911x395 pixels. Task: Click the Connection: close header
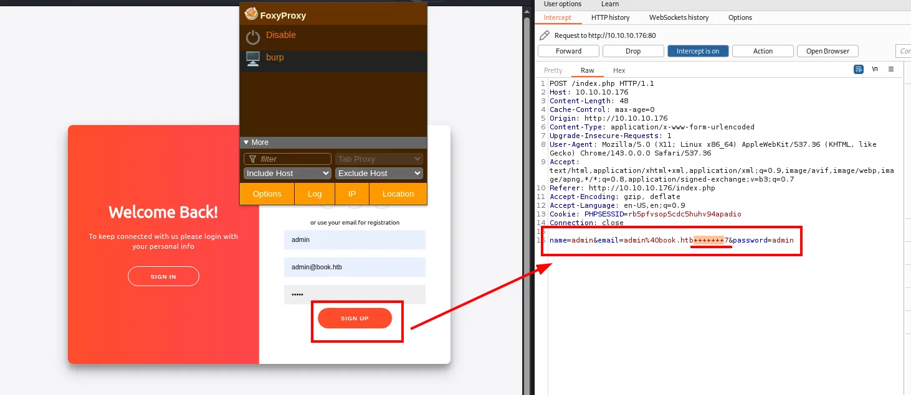[586, 223]
